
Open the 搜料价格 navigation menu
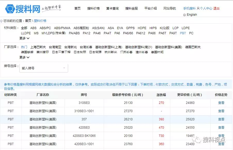[93, 9]
